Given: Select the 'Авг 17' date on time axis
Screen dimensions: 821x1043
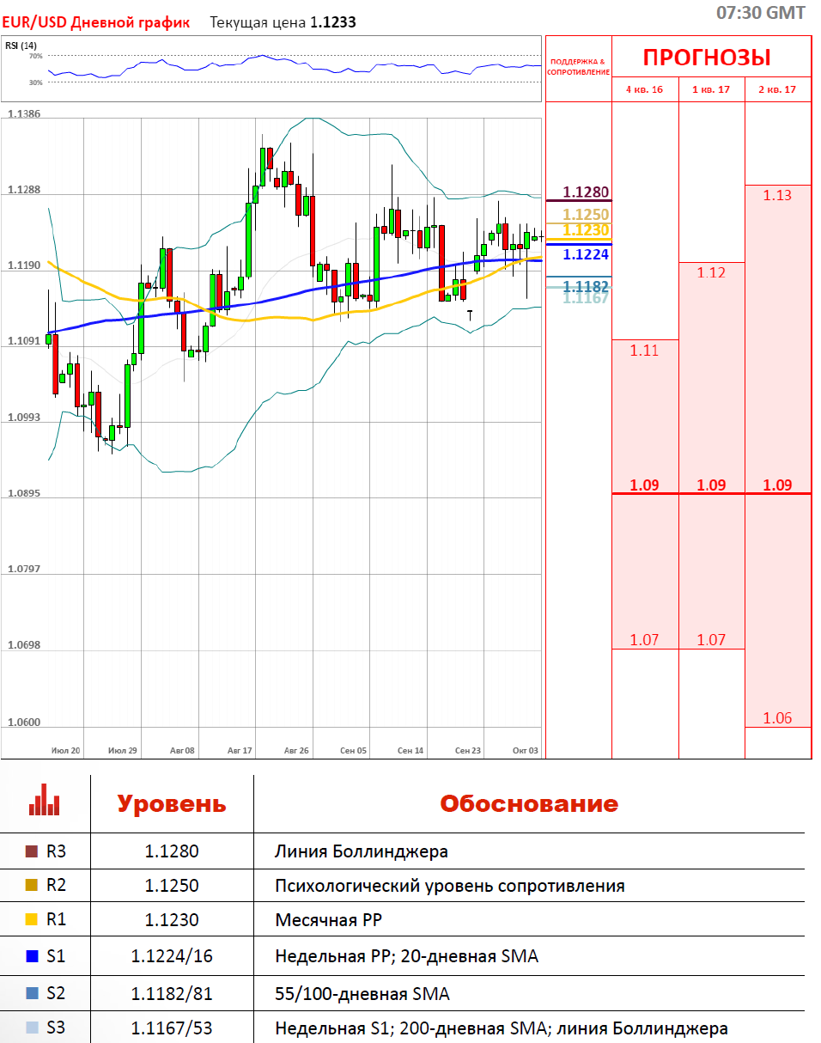Looking at the screenshot, I should (x=240, y=750).
